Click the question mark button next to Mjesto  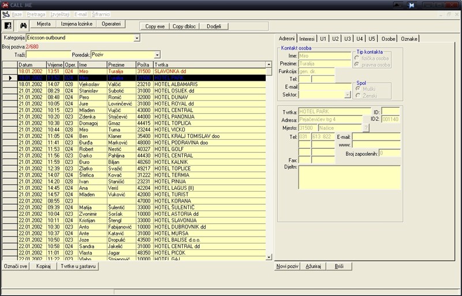click(x=366, y=128)
